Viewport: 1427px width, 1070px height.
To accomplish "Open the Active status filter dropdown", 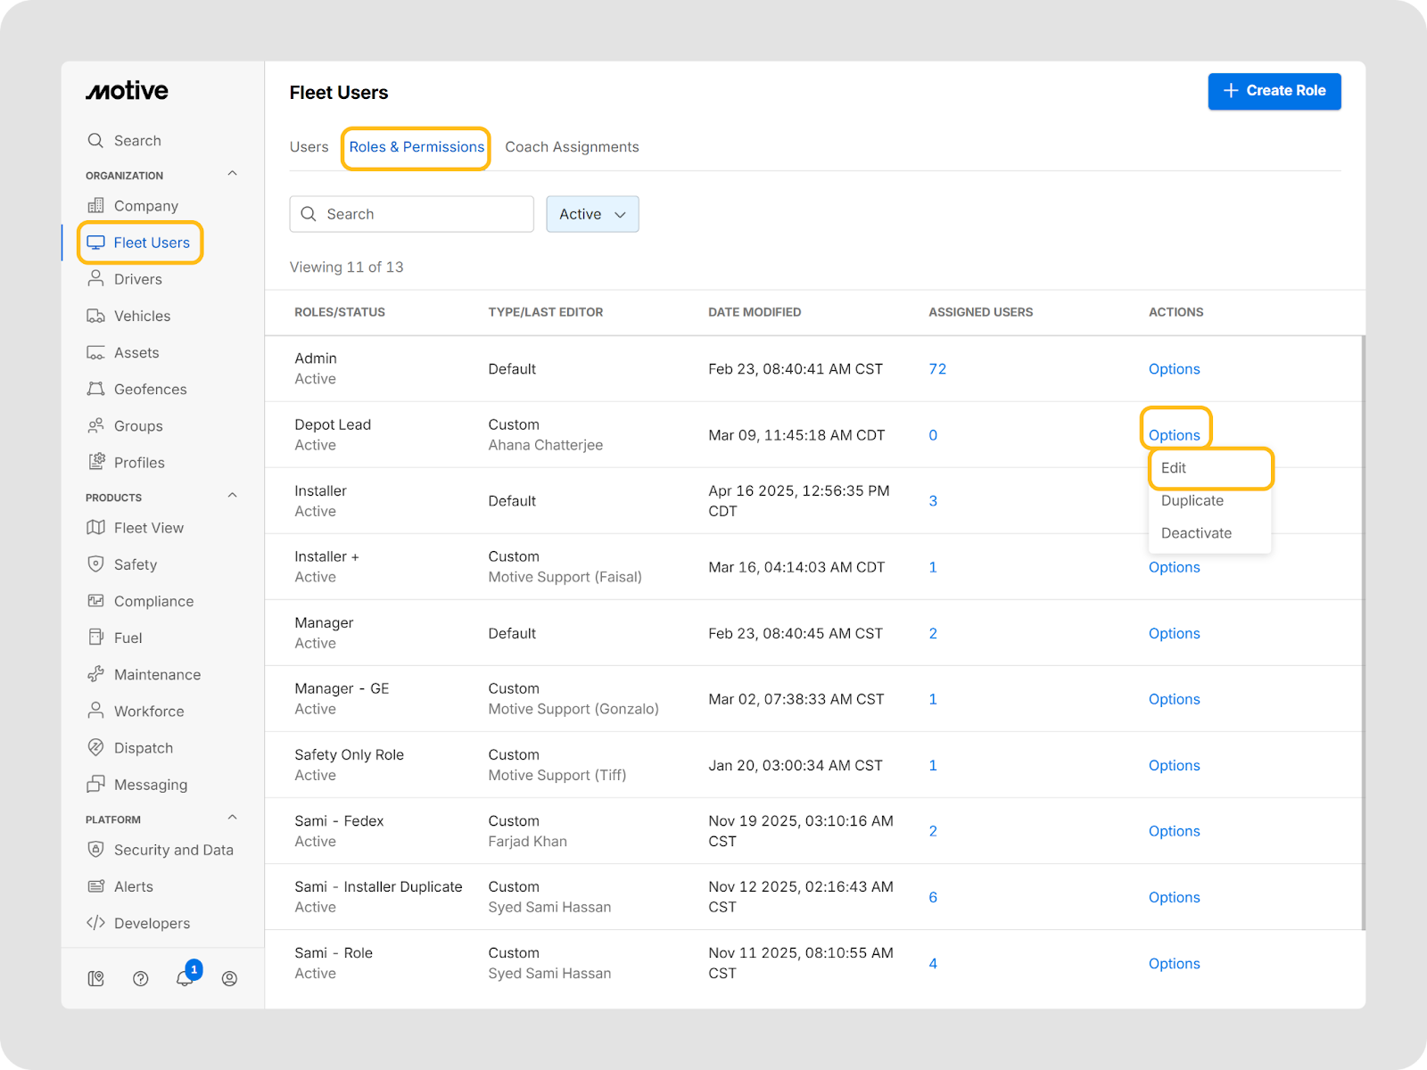I will click(x=592, y=214).
